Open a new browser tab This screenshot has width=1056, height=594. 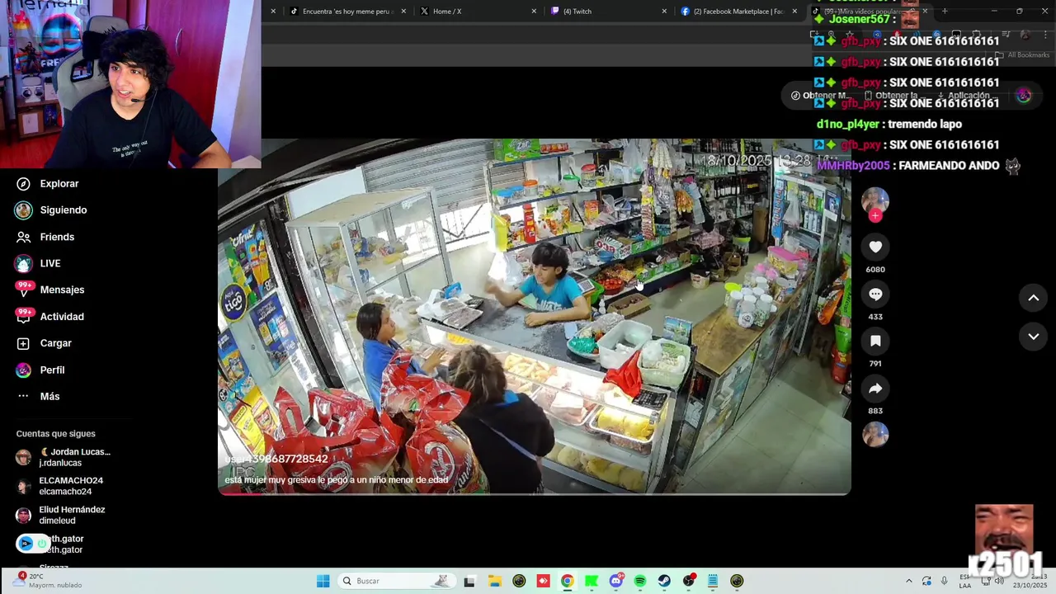(945, 12)
